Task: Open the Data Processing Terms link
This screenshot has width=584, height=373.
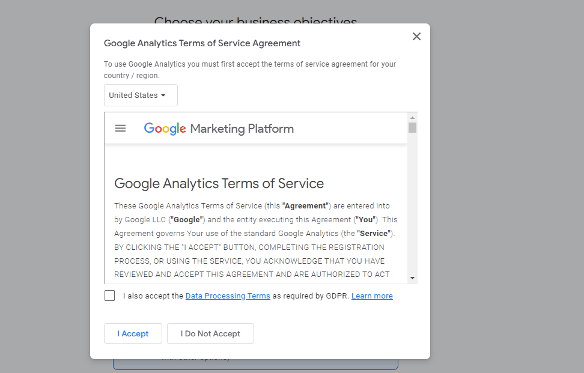Action: point(228,296)
